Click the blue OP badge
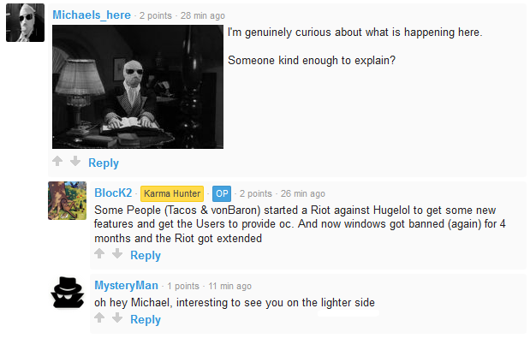 222,193
